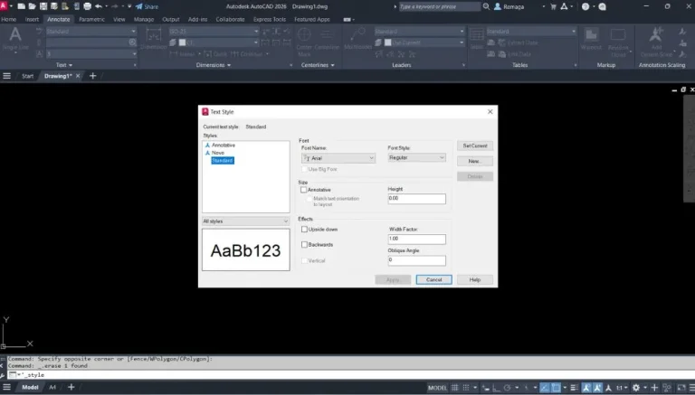This screenshot has height=395, width=695.
Task: Toggle lineweight display in status bar
Action: (574, 388)
